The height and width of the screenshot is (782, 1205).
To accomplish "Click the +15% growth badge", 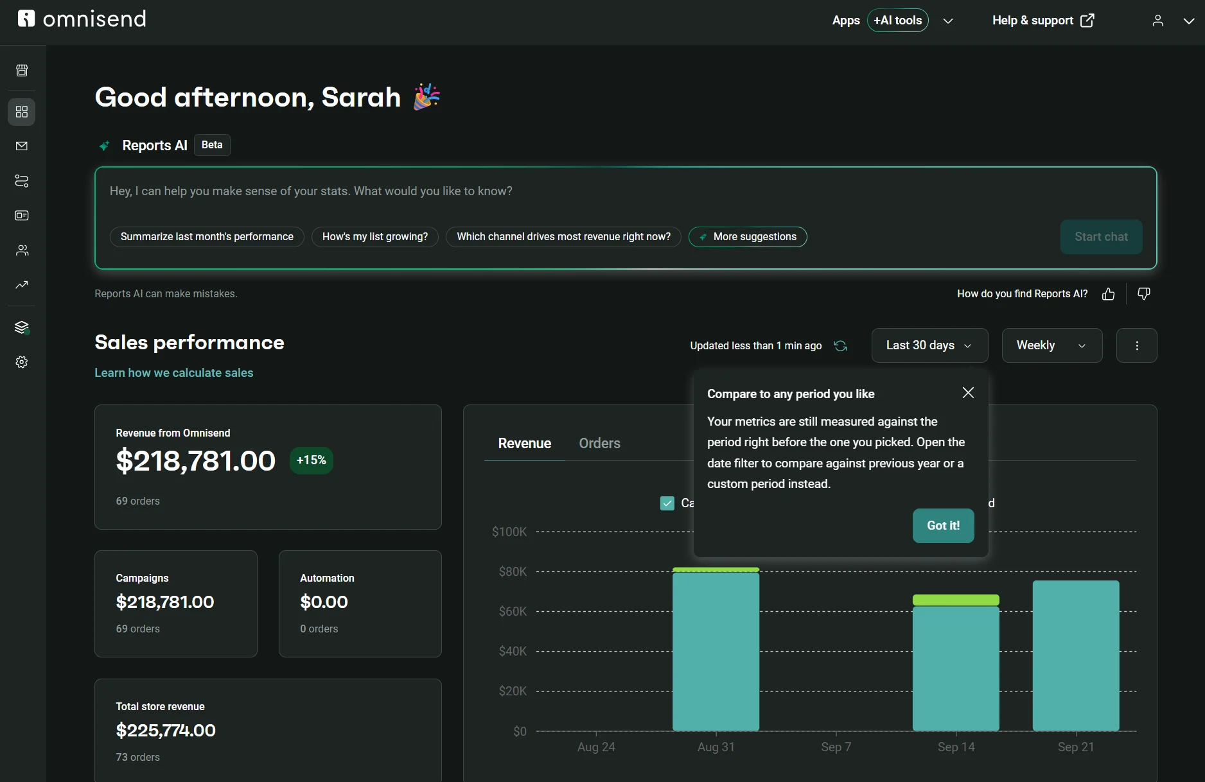I will coord(312,460).
